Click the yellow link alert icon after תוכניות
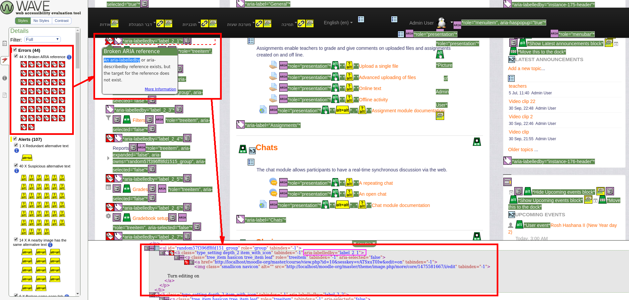Viewport: 629px width, 300px height. click(204, 23)
